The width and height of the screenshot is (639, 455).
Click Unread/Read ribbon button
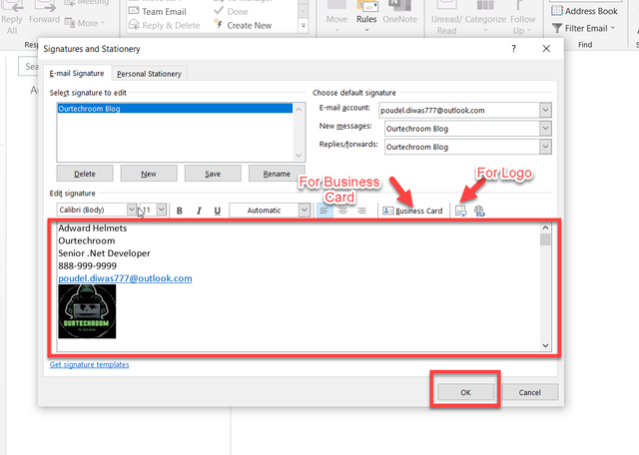[446, 17]
